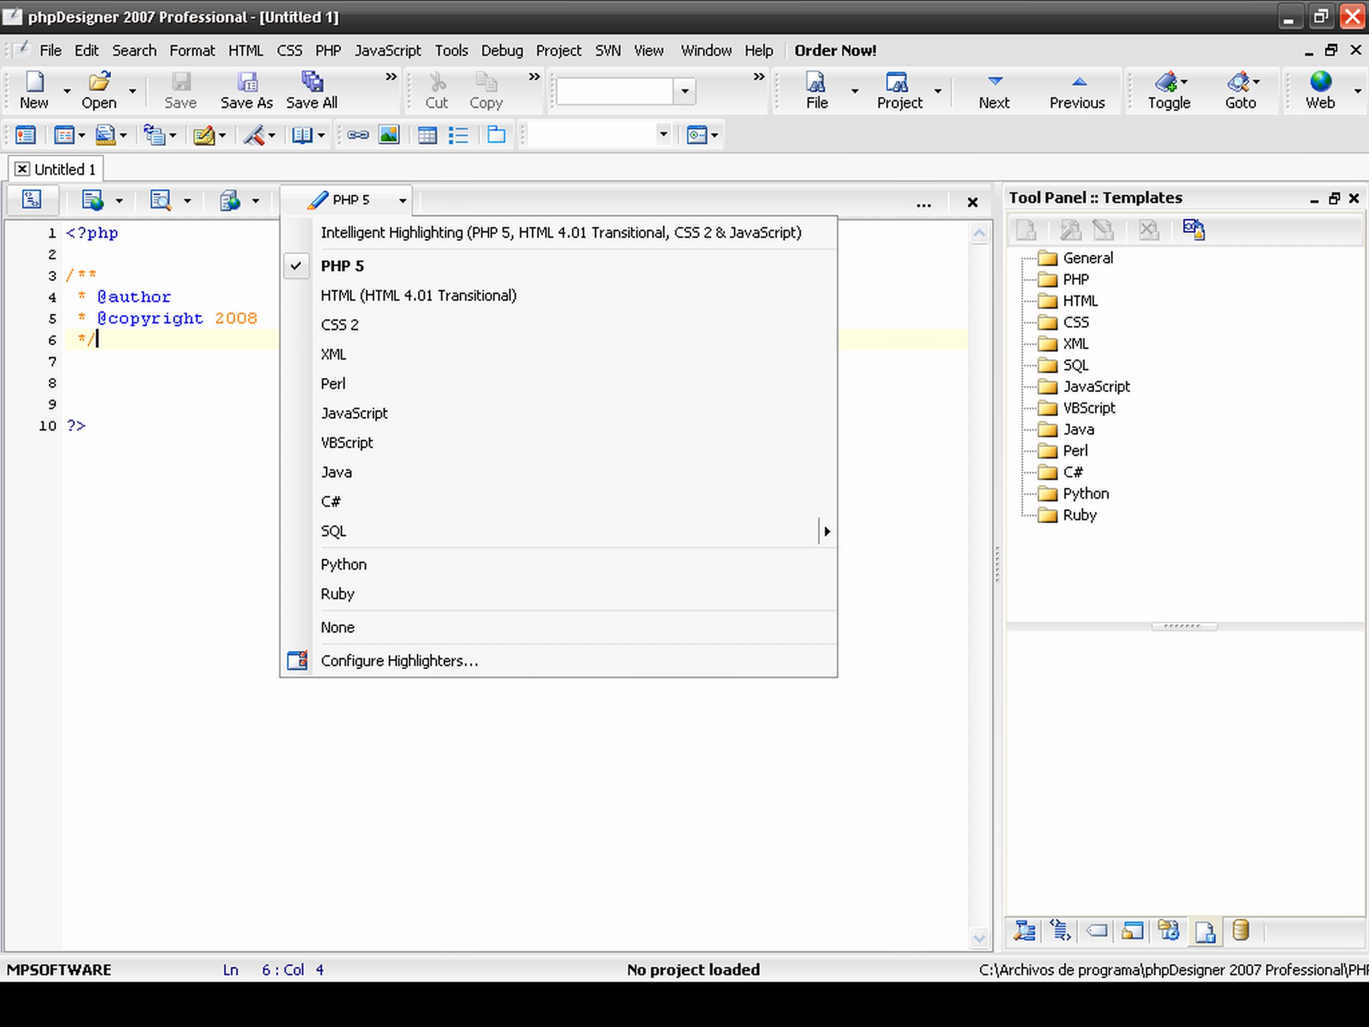Save all open documents with Save All
This screenshot has height=1027, width=1369.
pyautogui.click(x=311, y=90)
